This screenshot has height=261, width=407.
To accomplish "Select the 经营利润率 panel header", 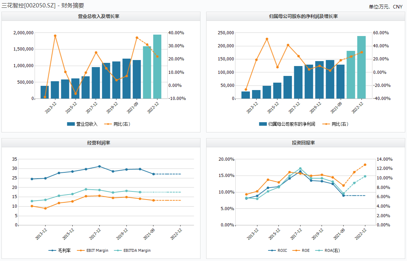I will coord(101,143).
